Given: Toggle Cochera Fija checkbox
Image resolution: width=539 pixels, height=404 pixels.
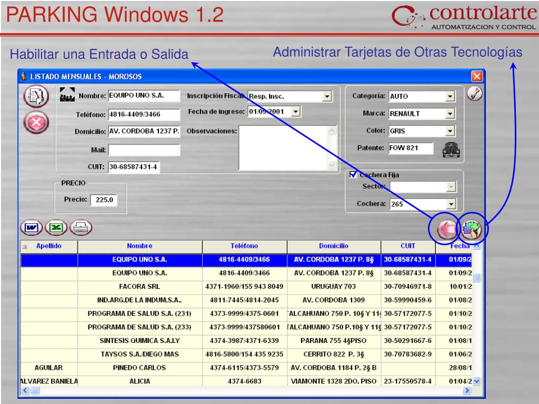Looking at the screenshot, I should [353, 174].
